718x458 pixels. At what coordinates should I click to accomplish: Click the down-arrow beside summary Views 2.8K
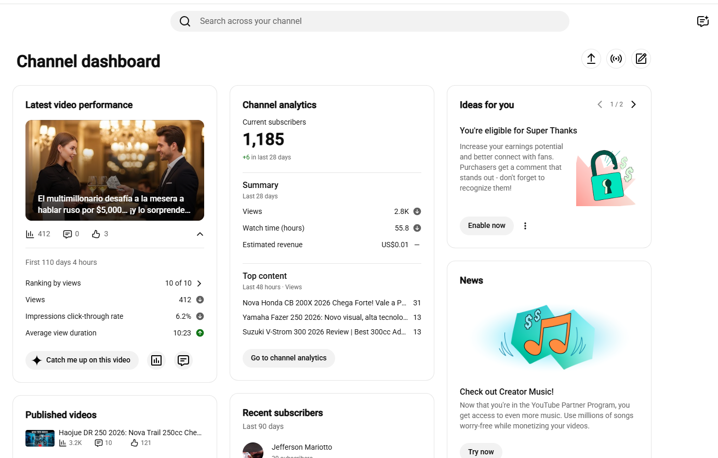click(417, 211)
